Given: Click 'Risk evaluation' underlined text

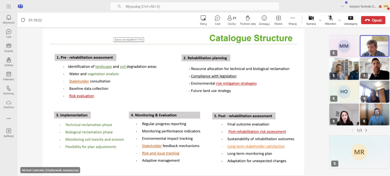Looking at the screenshot, I should [82, 96].
